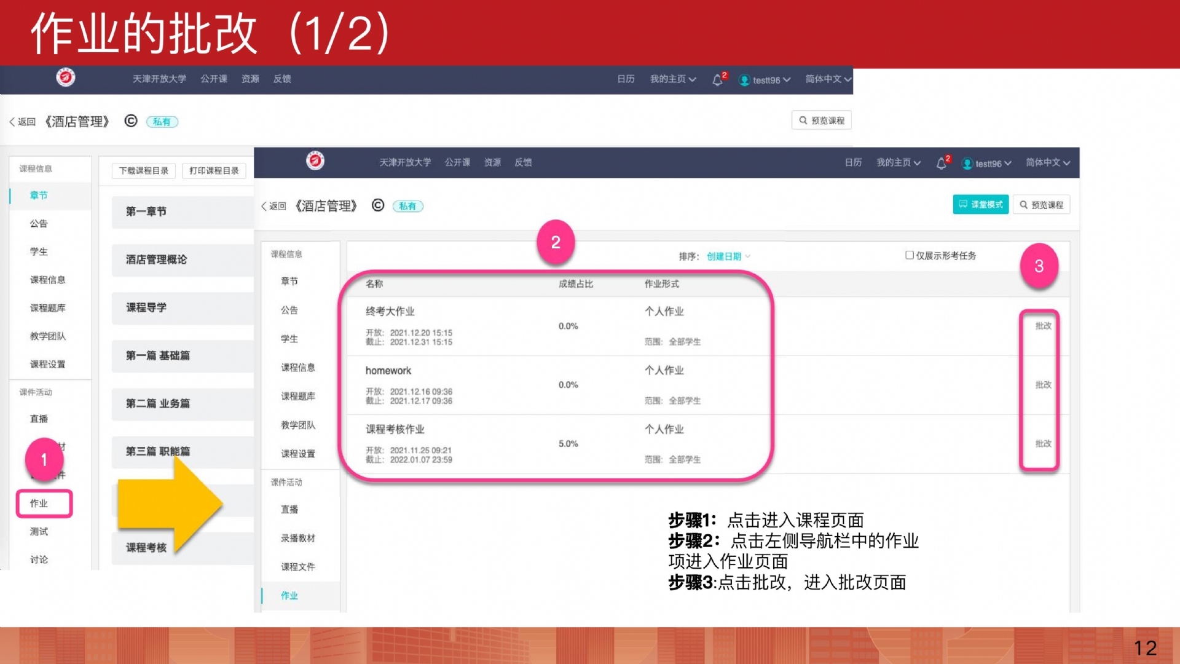Click the 下载课程目录 button
The height and width of the screenshot is (664, 1180).
(x=144, y=171)
